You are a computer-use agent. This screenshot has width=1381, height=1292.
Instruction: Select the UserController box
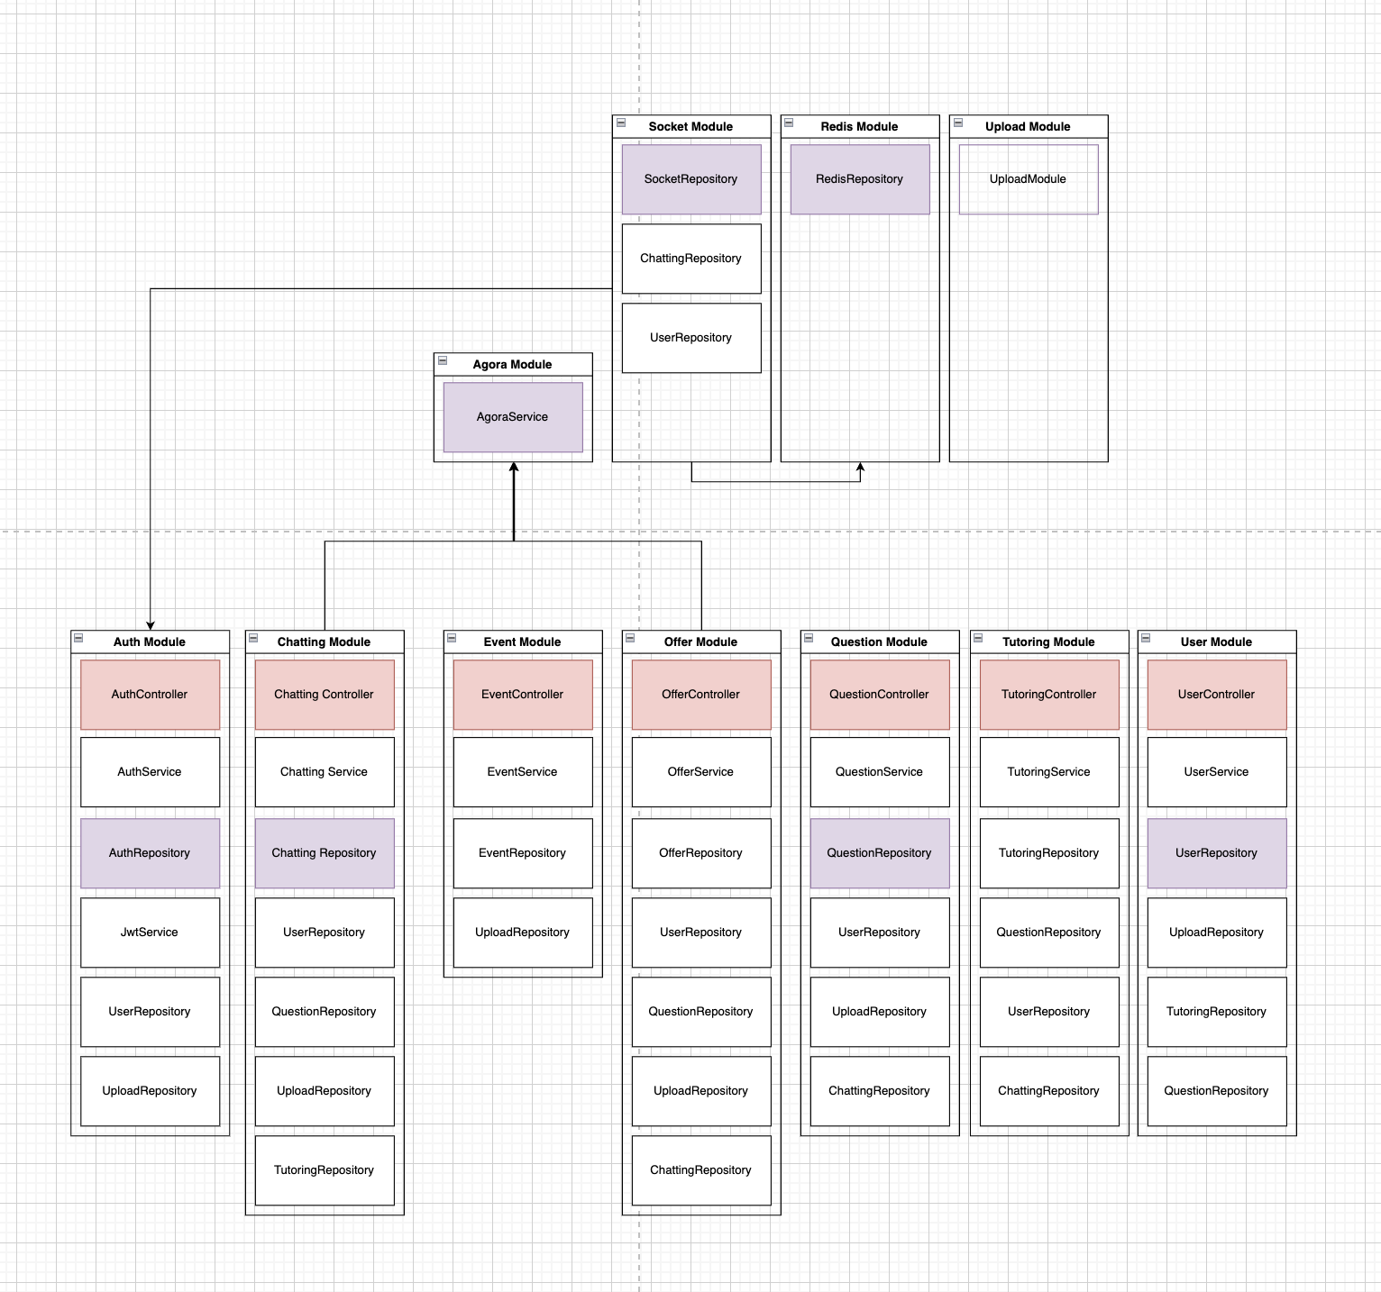coord(1217,695)
